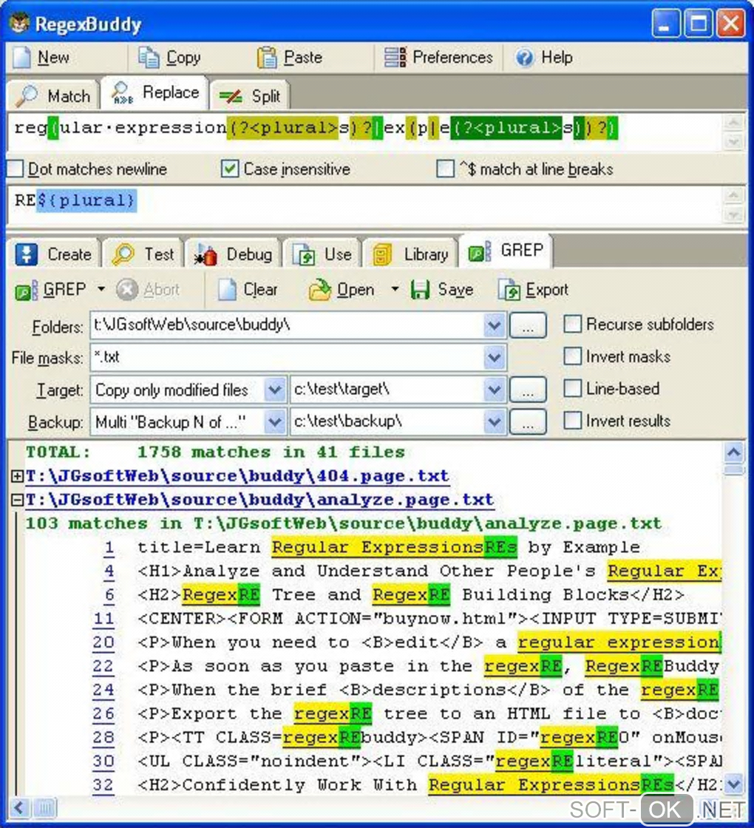754x828 pixels.
Task: Check the Invert masks option
Action: click(x=572, y=356)
